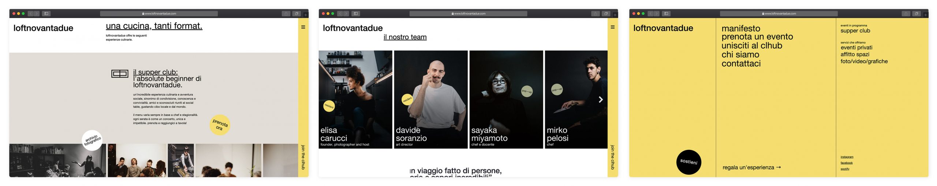Select Elisa Carucci team photo
This screenshot has width=937, height=186.
coord(355,99)
